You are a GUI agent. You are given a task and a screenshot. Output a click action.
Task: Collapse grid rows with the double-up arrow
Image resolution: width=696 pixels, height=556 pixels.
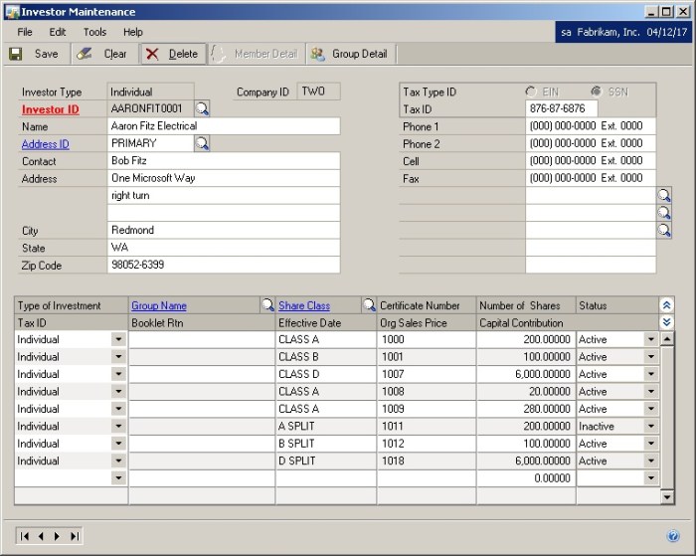(x=666, y=305)
